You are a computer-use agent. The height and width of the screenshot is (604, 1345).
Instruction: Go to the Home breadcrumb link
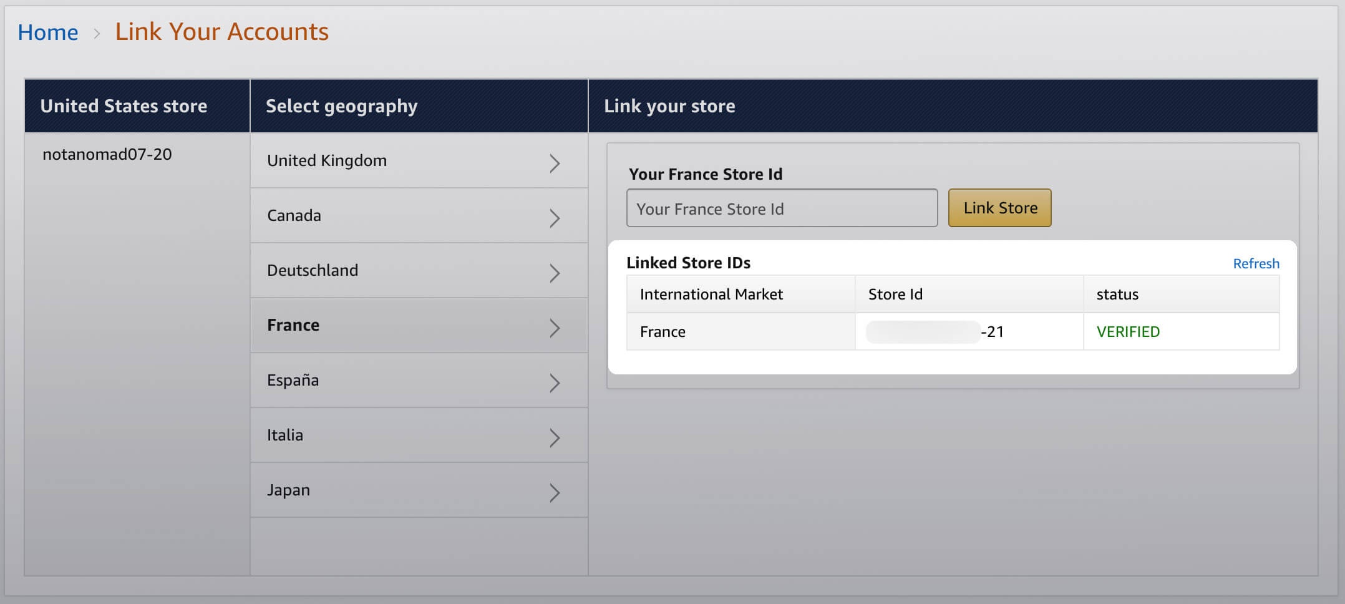(48, 32)
